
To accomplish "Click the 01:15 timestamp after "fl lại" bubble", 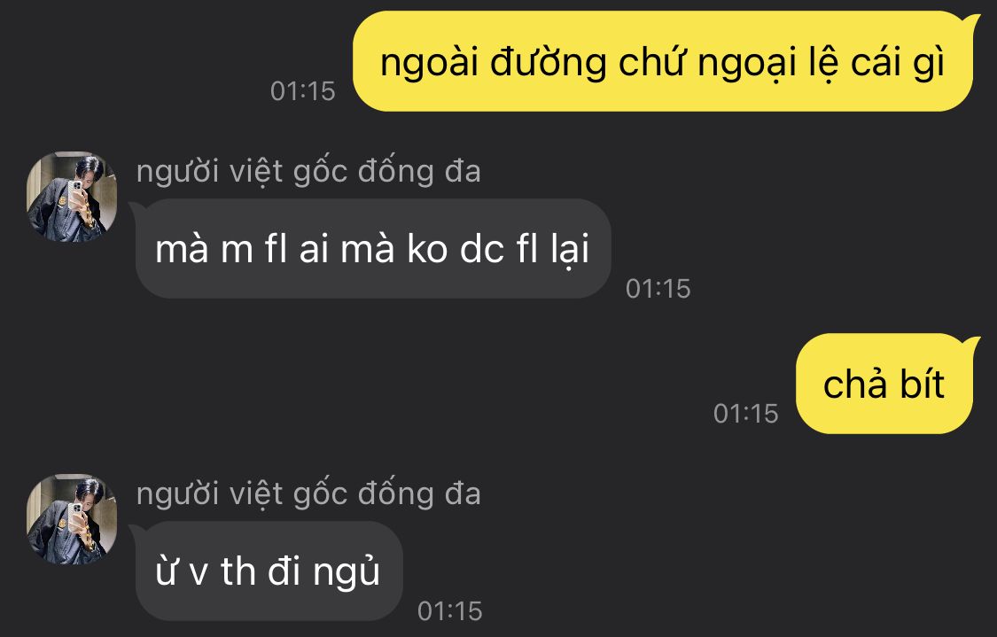I will [658, 289].
